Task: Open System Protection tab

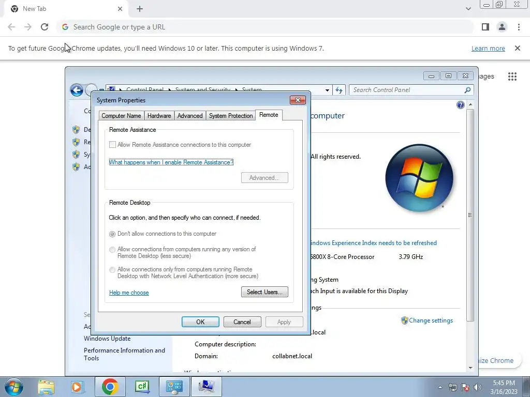Action: (x=231, y=116)
